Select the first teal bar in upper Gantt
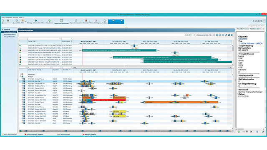Screen dimensions: 267x150 tap(119, 50)
